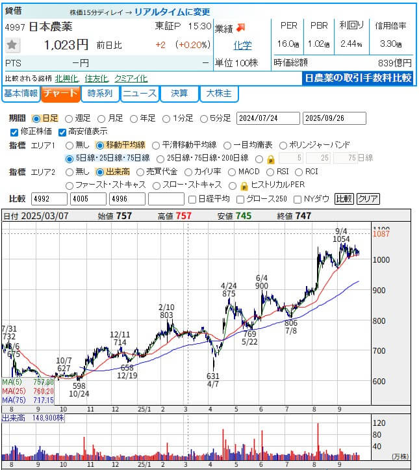Select the MACD indicator radio button
419x470 pixels.
(x=232, y=172)
